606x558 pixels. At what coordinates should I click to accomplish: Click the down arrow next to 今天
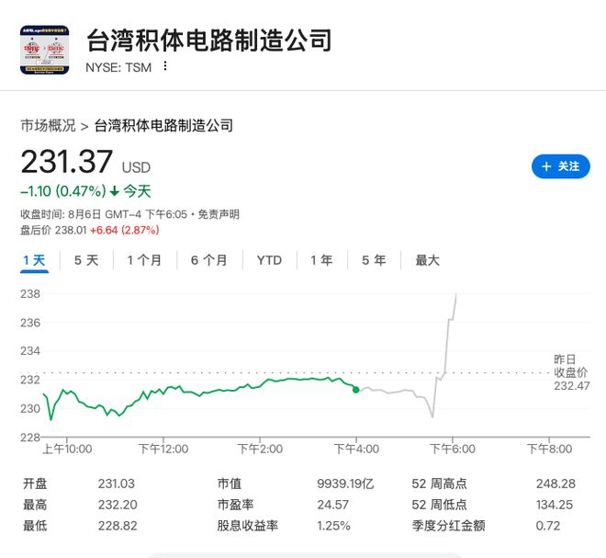coord(115,191)
